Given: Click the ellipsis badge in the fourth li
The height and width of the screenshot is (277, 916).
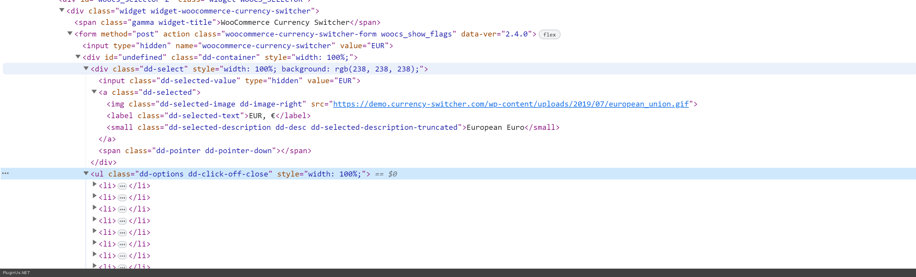Looking at the screenshot, I should [122, 221].
